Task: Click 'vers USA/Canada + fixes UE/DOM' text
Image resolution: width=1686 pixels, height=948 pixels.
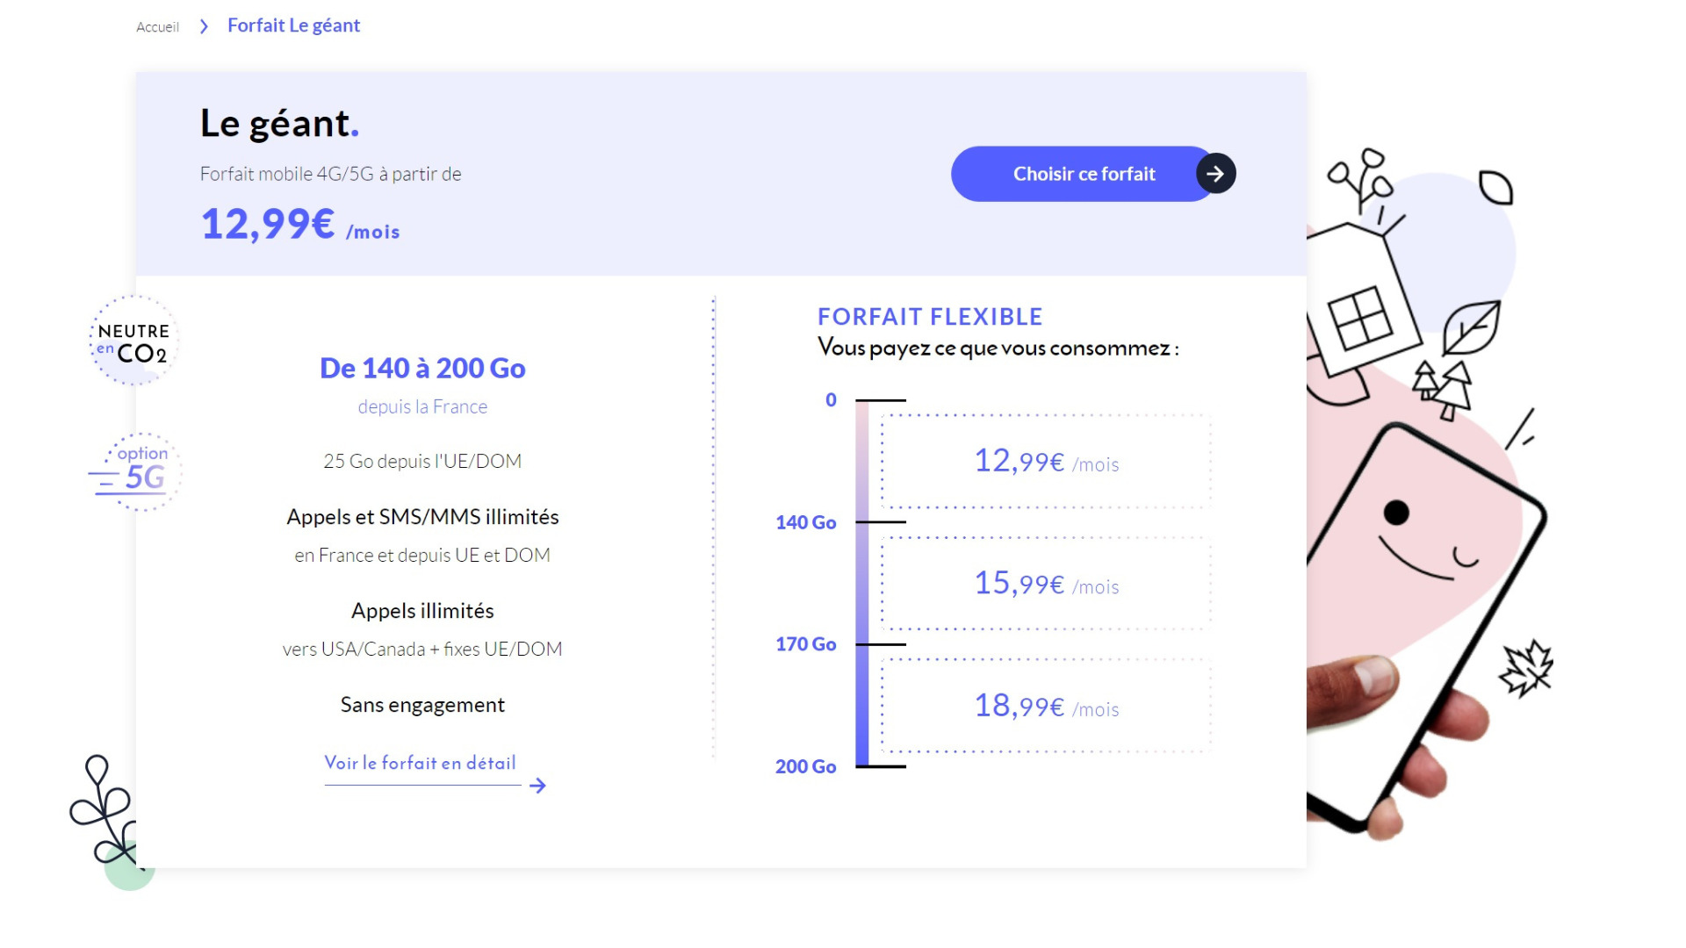Action: (x=422, y=649)
